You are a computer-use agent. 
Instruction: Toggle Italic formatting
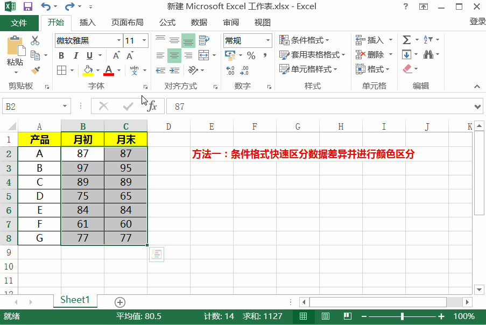76,55
